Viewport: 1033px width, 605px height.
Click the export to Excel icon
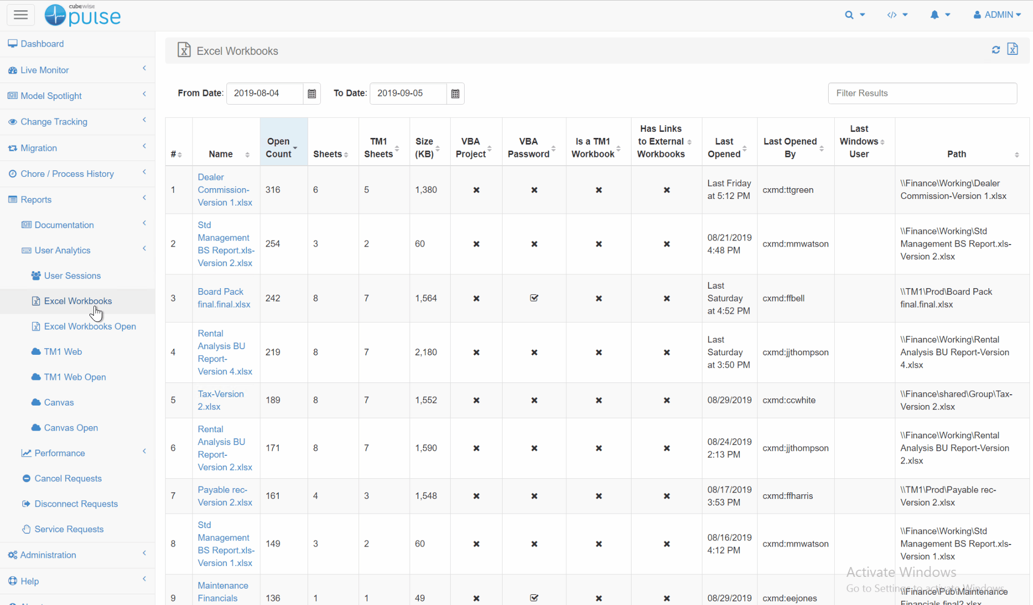click(1012, 49)
